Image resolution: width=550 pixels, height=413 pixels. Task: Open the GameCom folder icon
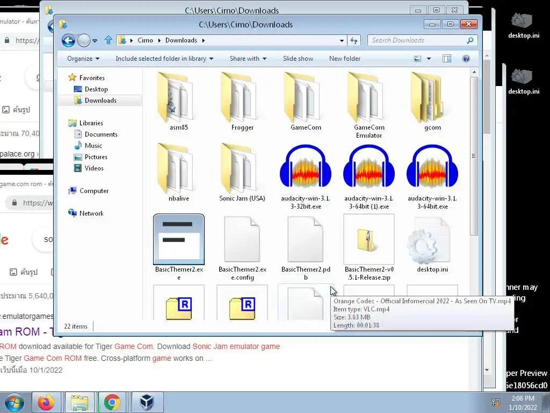pyautogui.click(x=306, y=97)
